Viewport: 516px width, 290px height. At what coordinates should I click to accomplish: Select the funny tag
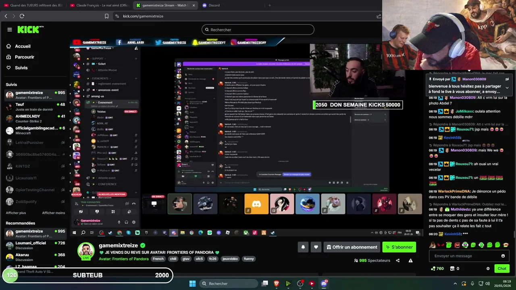pos(249,259)
